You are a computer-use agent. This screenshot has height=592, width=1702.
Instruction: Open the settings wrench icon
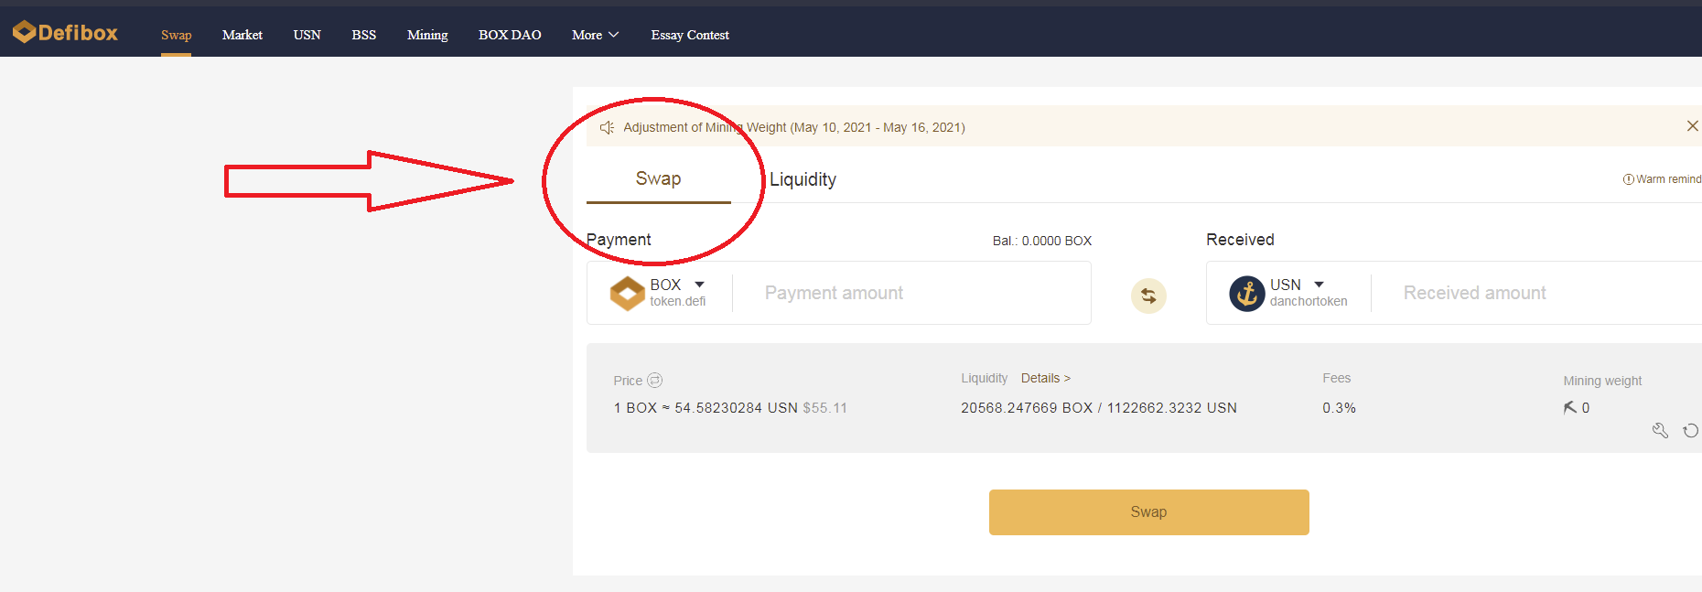pos(1660,430)
